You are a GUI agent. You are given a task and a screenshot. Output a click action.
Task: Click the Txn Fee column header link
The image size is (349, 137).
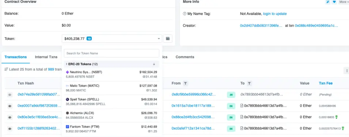(326, 83)
